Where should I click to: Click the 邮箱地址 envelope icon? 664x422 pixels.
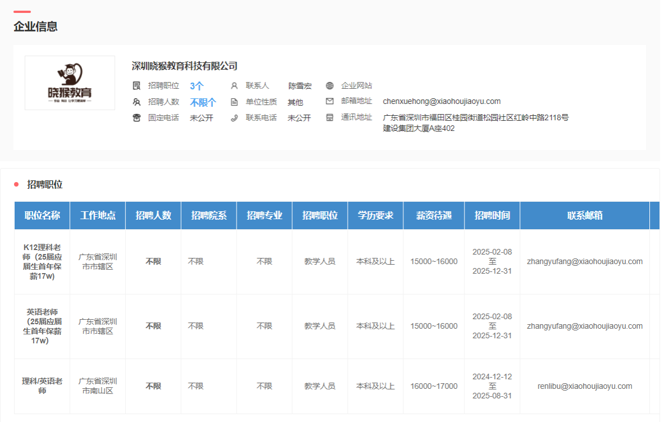tap(330, 102)
